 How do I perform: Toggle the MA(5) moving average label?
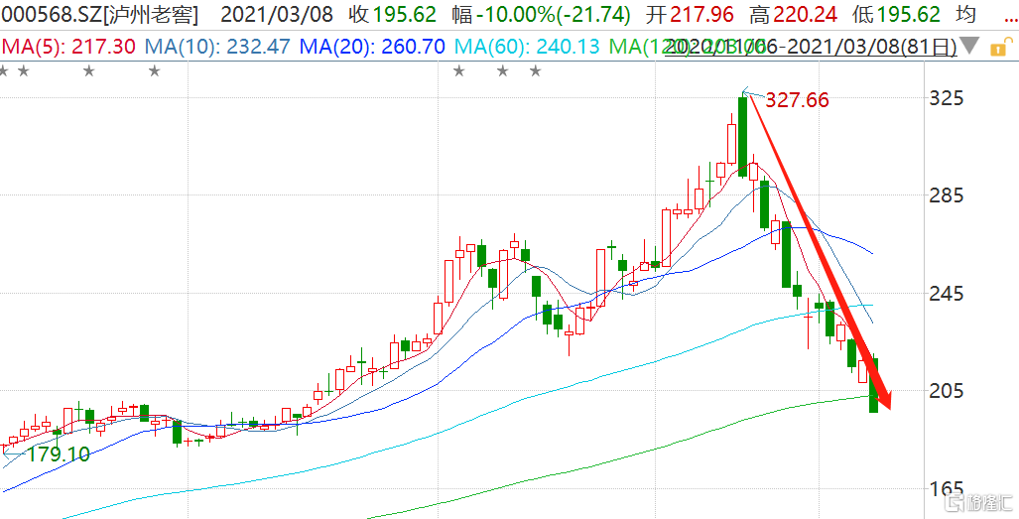(68, 47)
